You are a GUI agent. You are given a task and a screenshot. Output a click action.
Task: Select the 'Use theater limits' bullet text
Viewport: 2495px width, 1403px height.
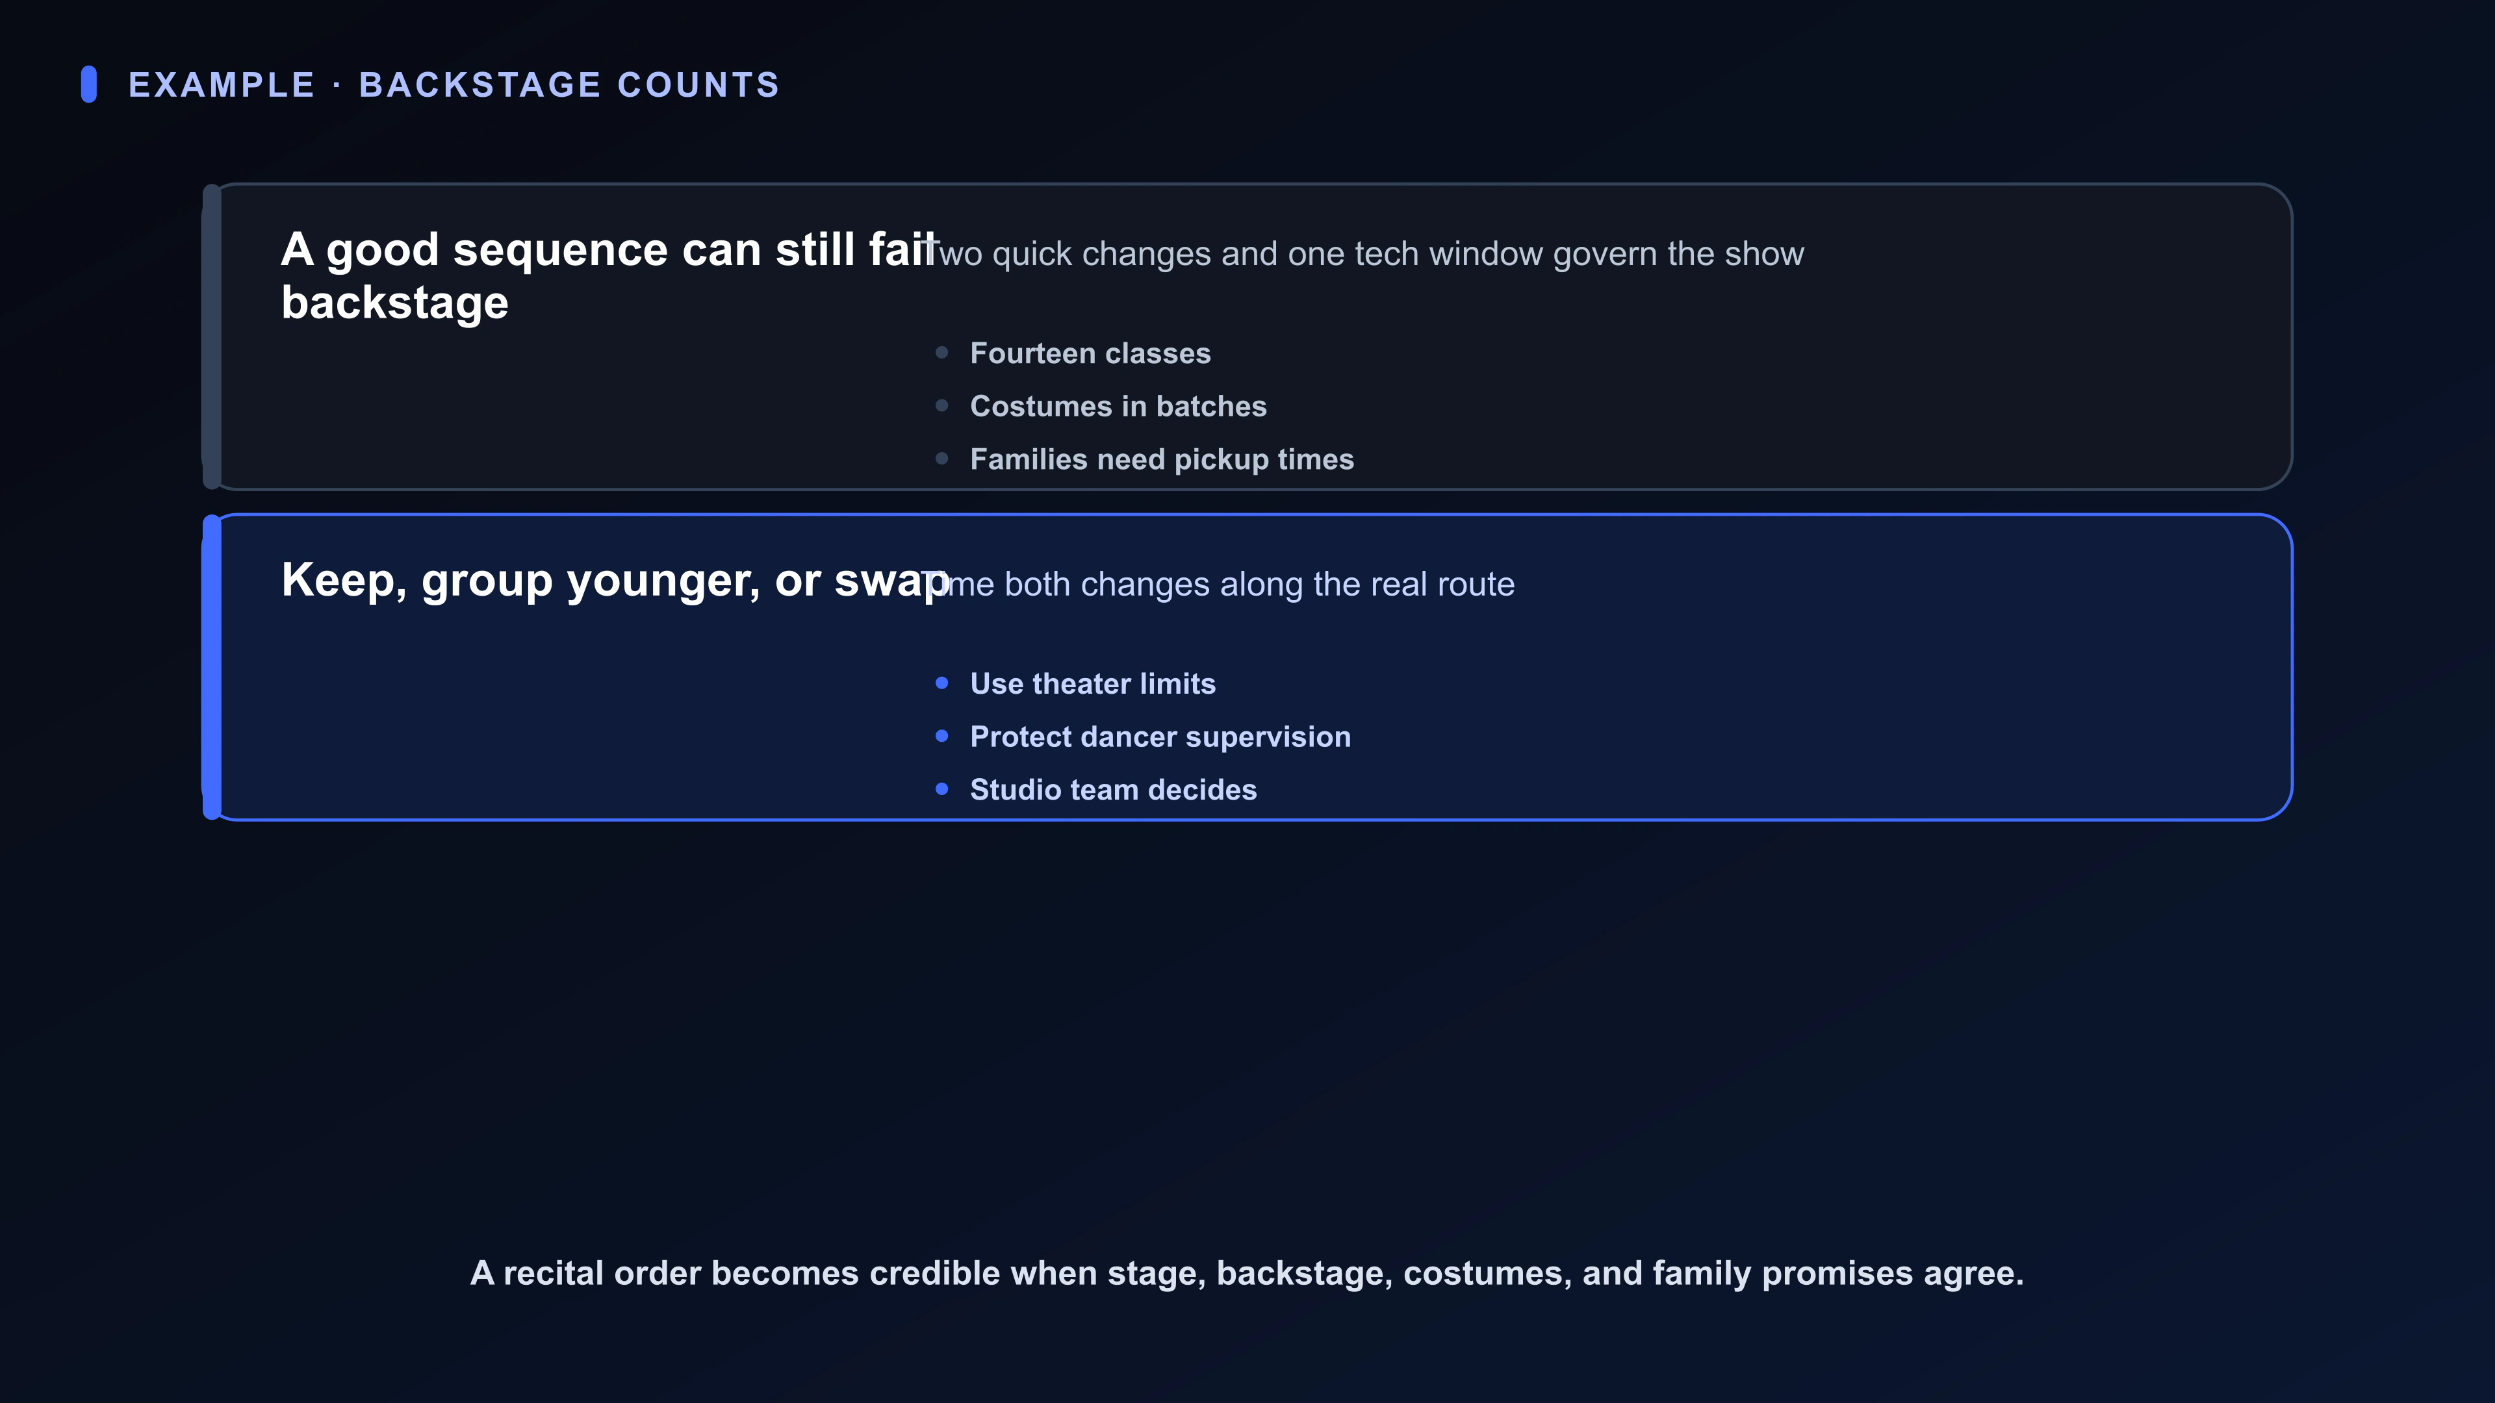(1092, 683)
